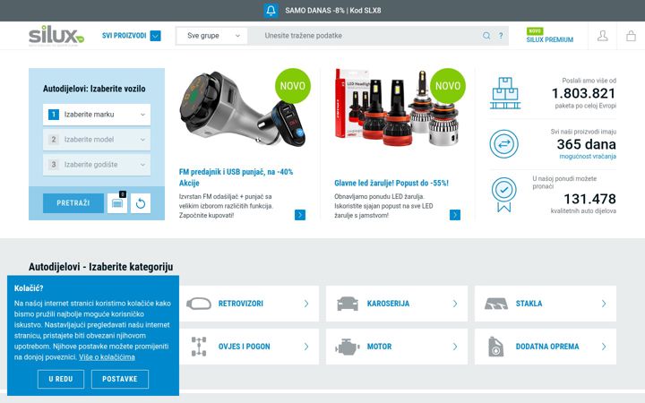The height and width of the screenshot is (403, 645).
Task: Open the SVI PROIZVODI menu
Action: click(125, 36)
